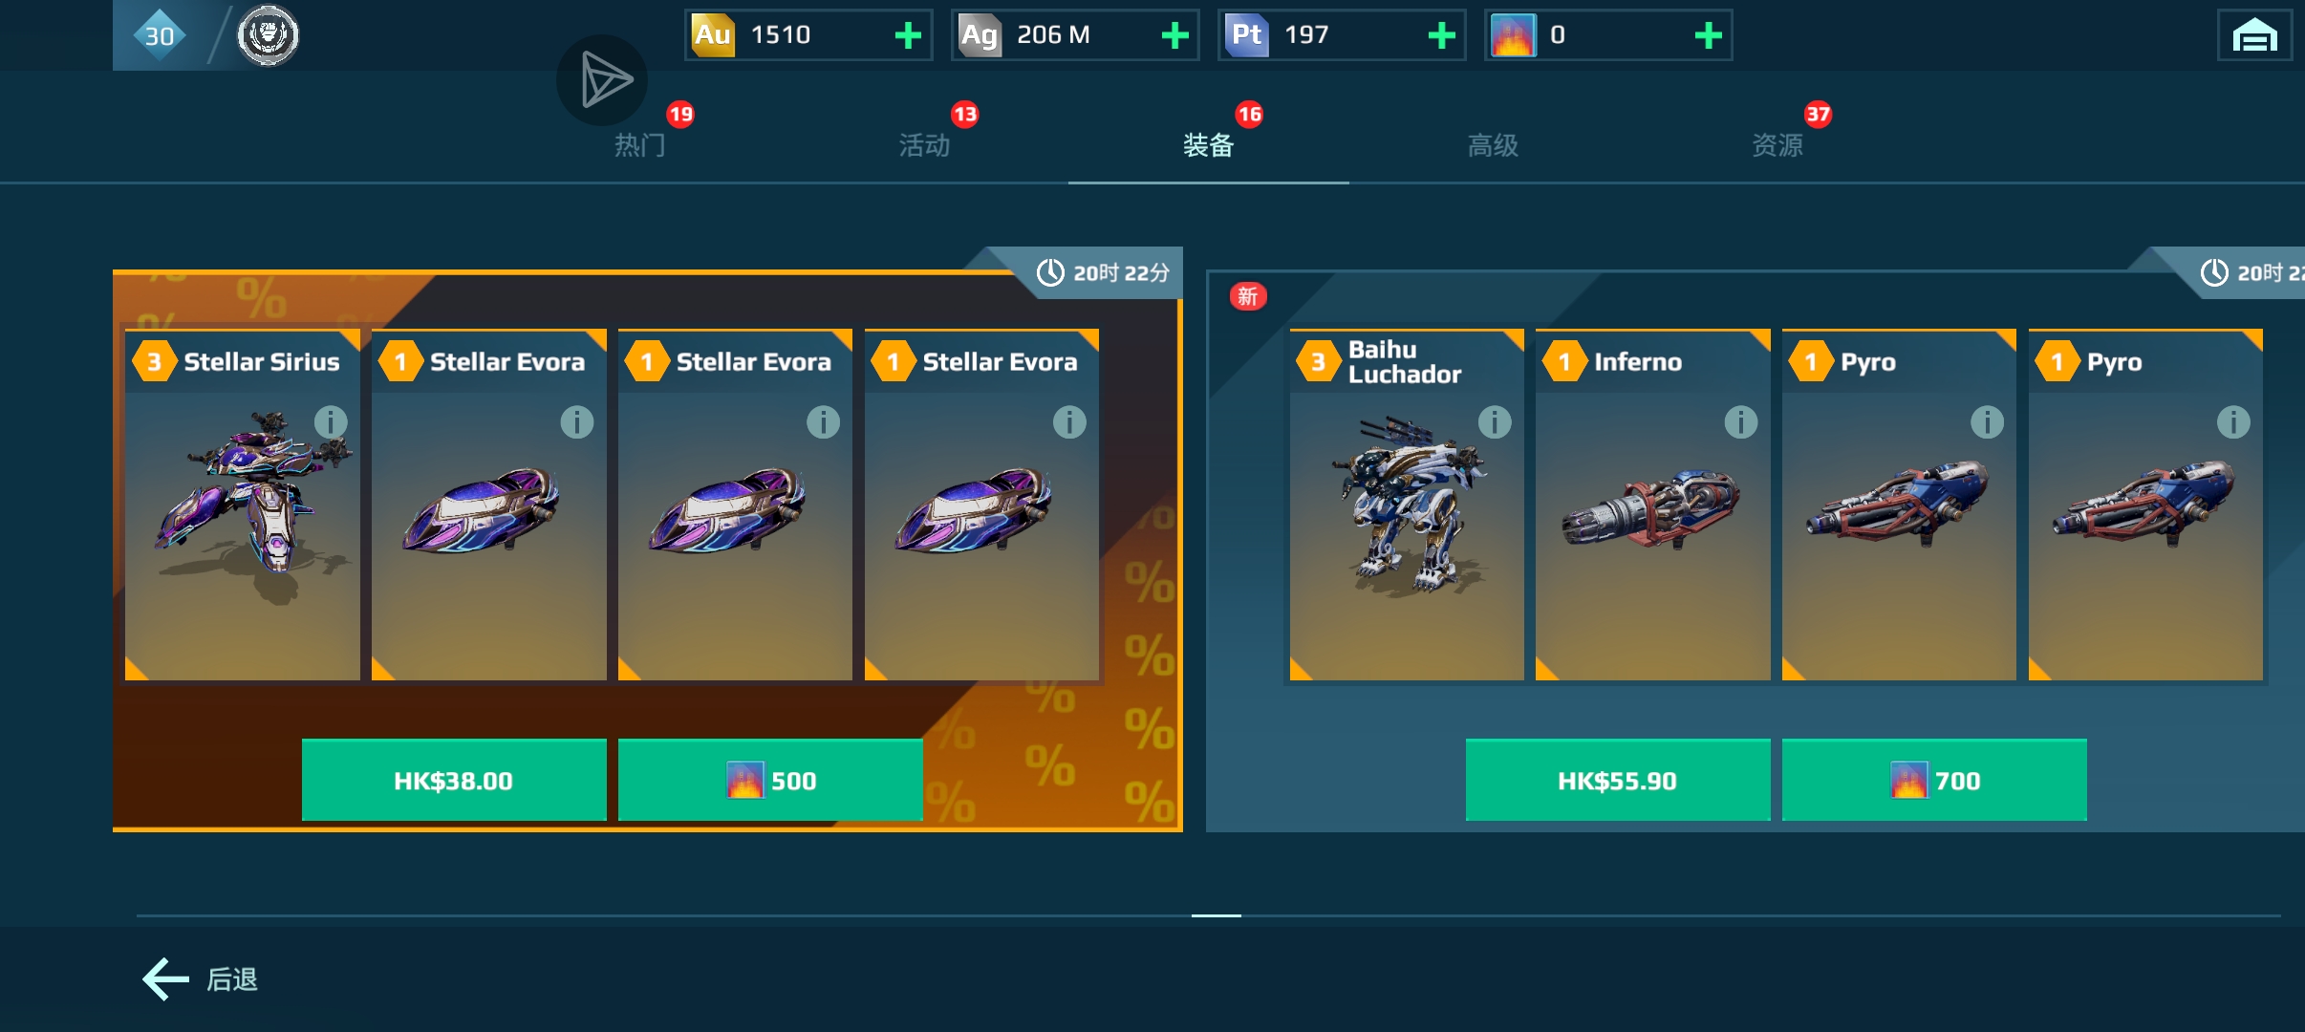Purchase the Baihu bundle for 700 event currency
Viewport: 2305px width, 1032px height.
tap(1934, 780)
